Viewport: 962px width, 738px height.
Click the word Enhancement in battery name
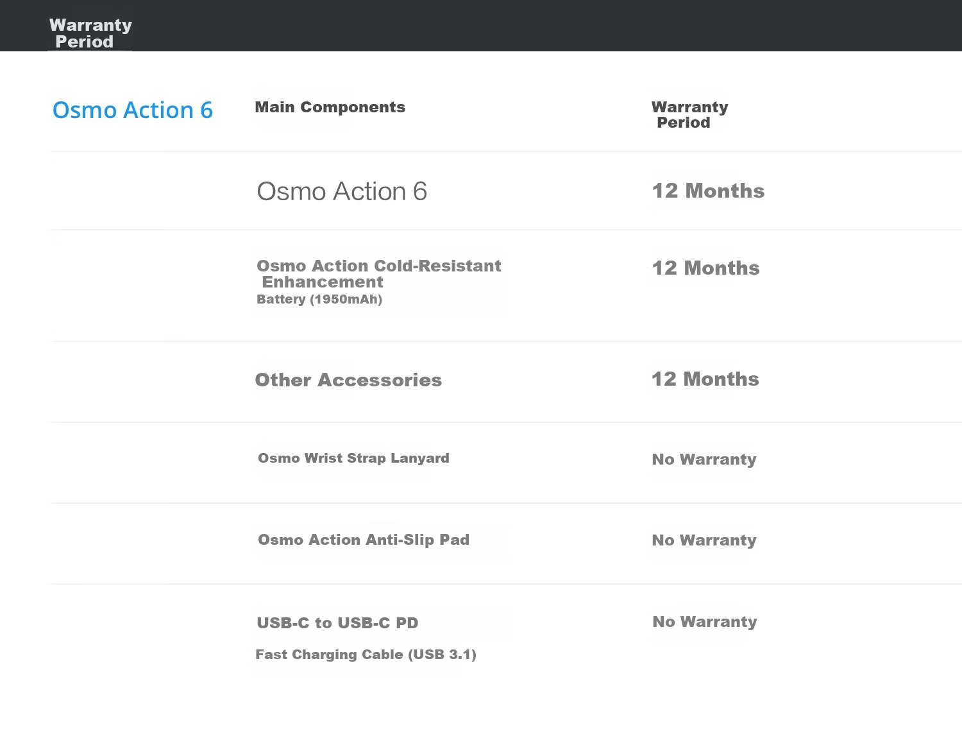click(323, 282)
